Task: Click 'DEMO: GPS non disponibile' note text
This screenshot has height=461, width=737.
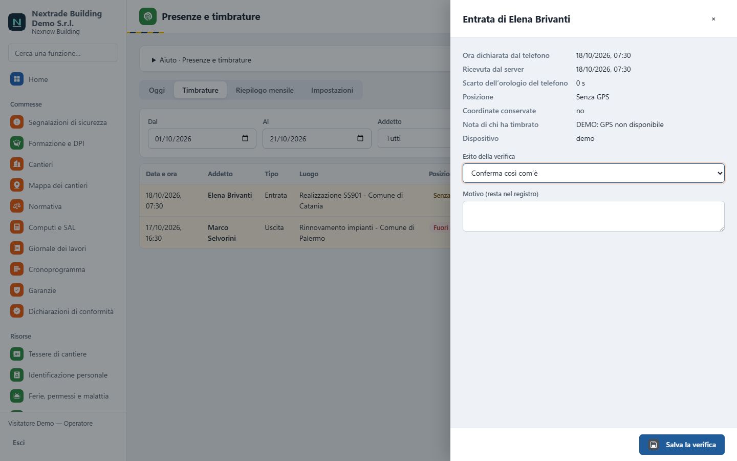Action: point(620,124)
